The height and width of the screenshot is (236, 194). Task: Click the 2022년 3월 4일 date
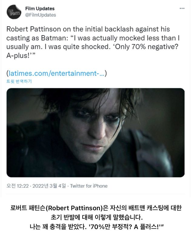click(x=49, y=186)
